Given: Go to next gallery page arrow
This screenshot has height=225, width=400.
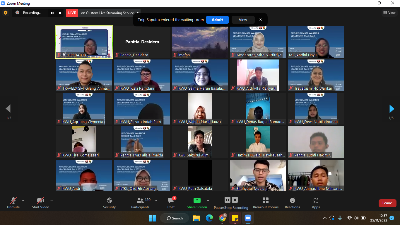Looking at the screenshot, I should coord(392,109).
